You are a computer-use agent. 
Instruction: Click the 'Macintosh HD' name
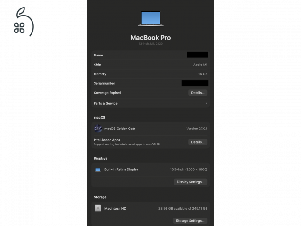115,208
